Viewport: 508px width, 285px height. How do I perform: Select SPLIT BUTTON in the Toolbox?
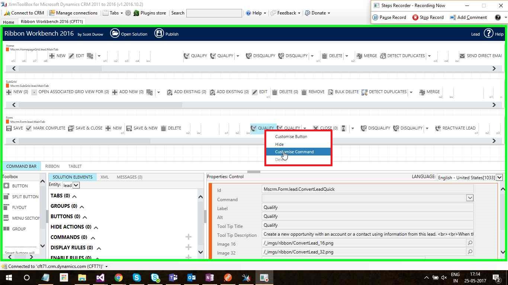[x=21, y=197]
